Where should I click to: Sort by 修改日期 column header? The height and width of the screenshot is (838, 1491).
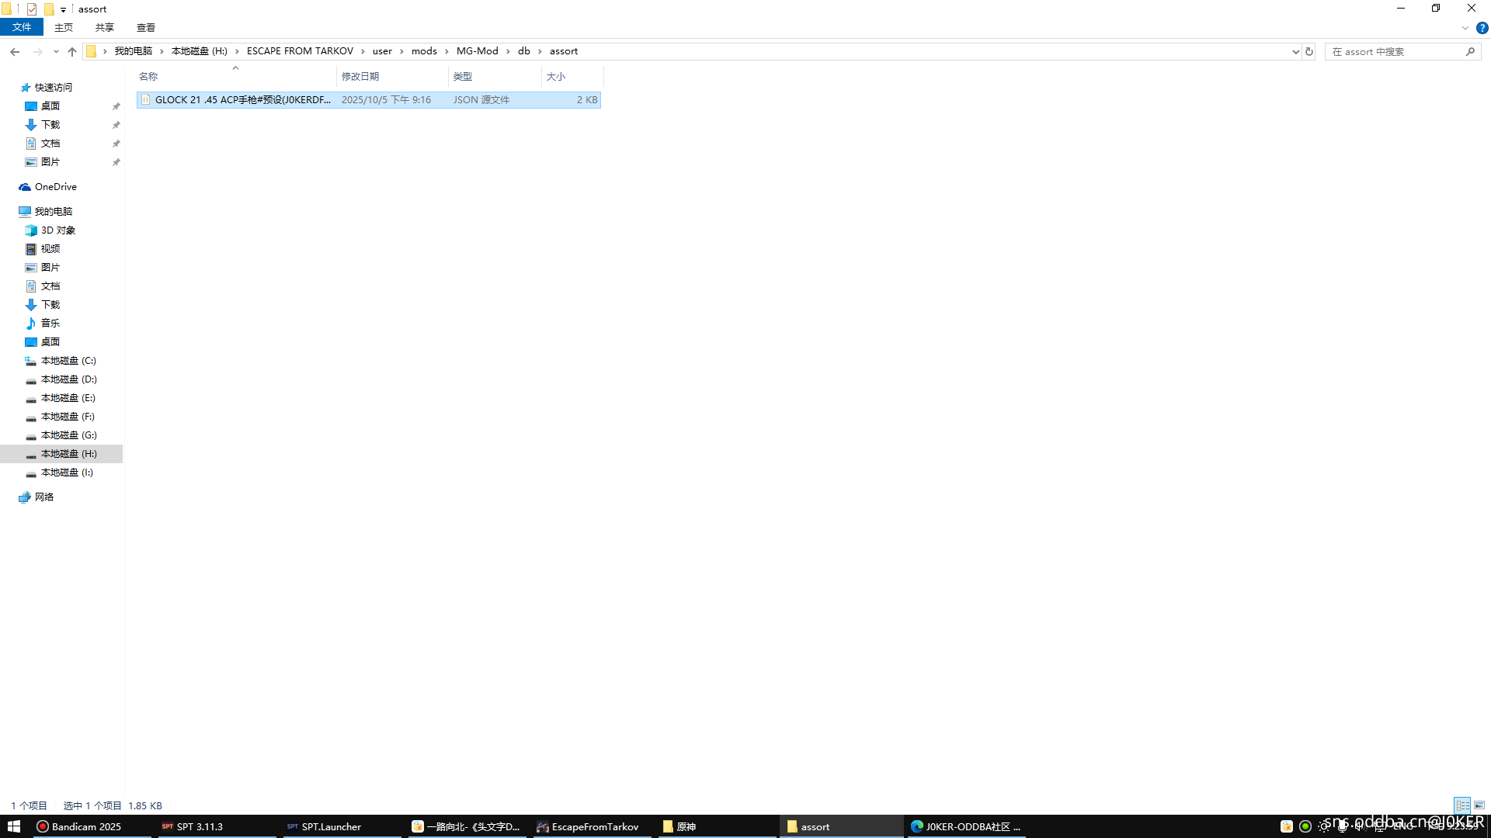(360, 76)
